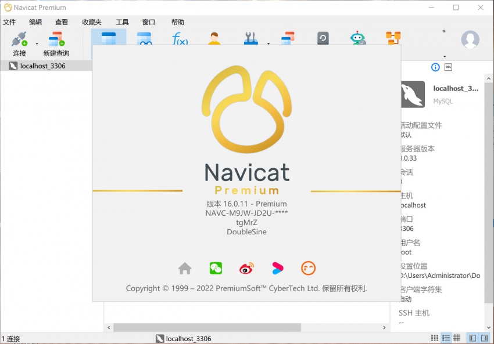494x344 pixels.
Task: Click the Youku play-arrow icon
Action: pos(278,268)
